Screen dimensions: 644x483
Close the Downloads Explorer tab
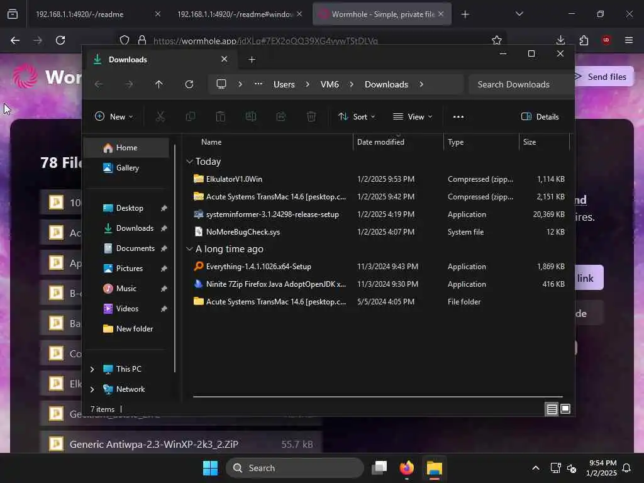pos(225,59)
